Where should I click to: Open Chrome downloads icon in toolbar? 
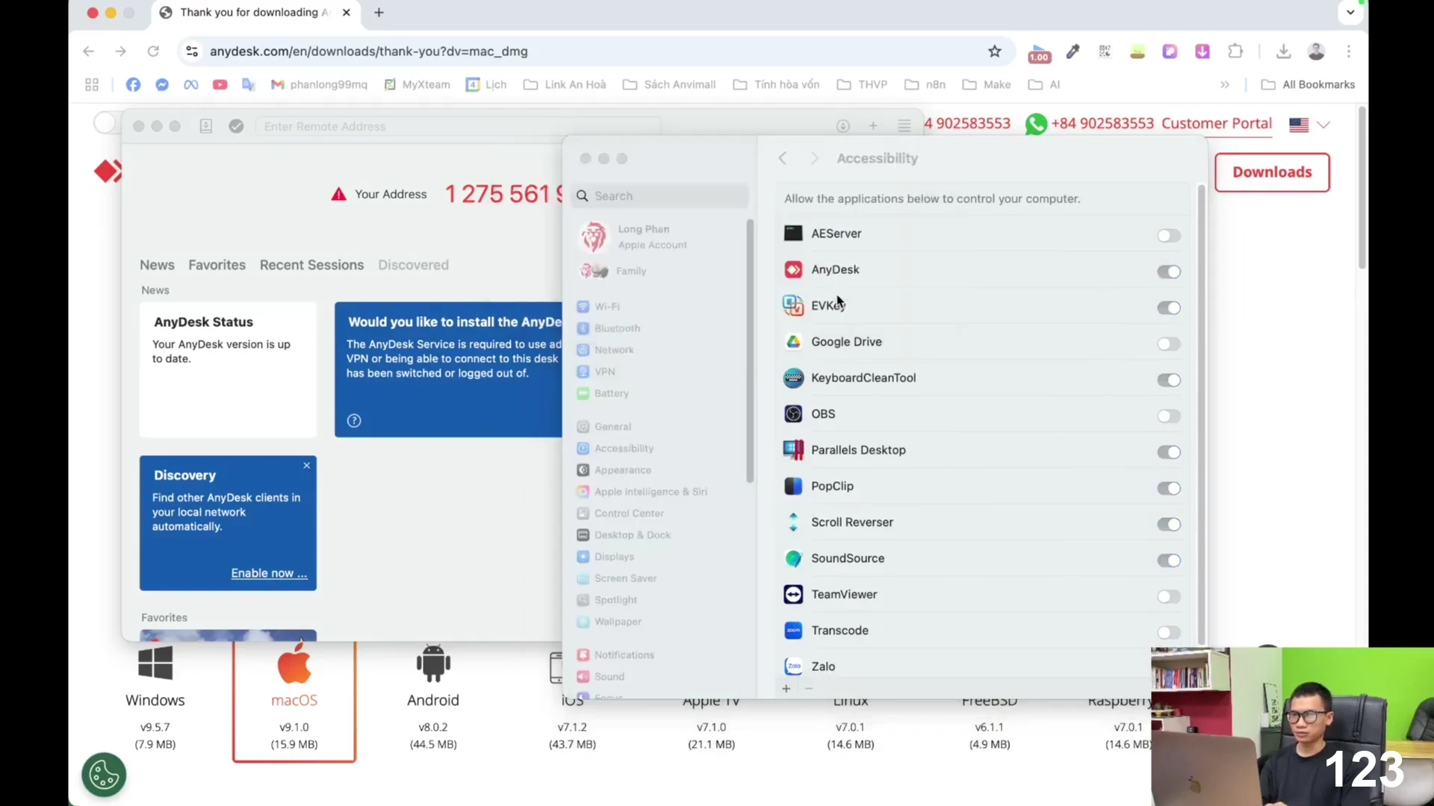(x=1283, y=51)
